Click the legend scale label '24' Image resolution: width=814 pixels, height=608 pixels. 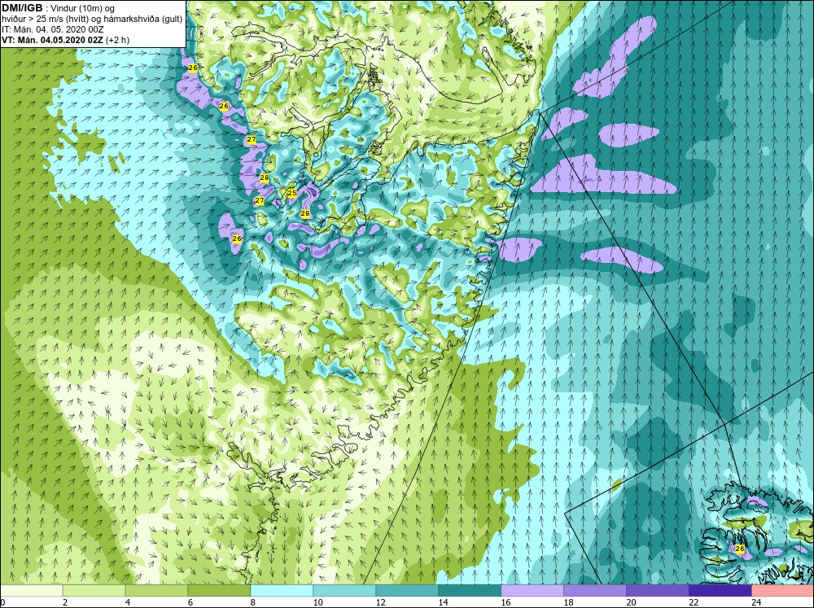tap(757, 602)
